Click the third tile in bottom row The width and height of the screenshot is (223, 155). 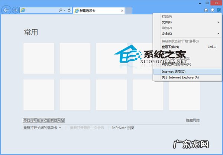click(x=111, y=95)
